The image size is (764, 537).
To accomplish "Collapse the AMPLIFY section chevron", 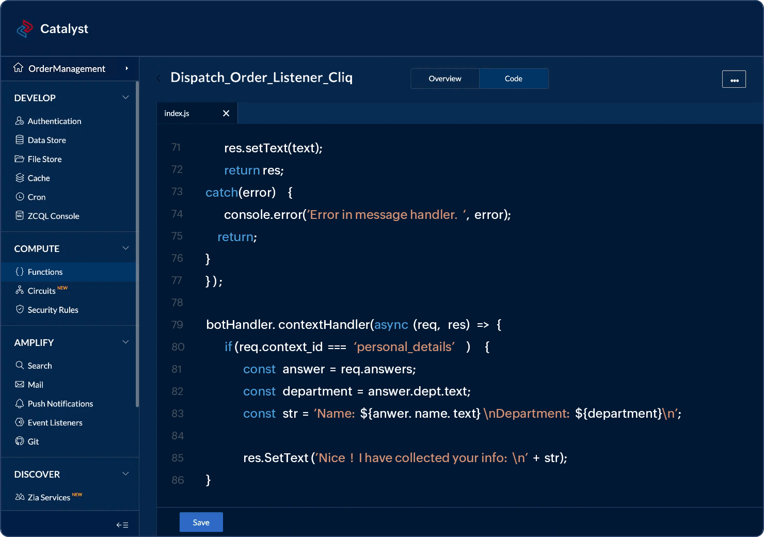I will (125, 342).
